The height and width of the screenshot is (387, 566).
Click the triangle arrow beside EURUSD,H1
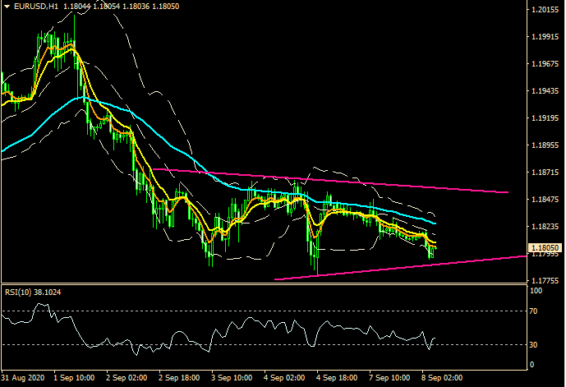(6, 7)
